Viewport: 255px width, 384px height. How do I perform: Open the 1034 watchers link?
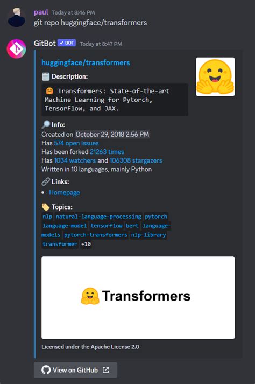point(75,160)
